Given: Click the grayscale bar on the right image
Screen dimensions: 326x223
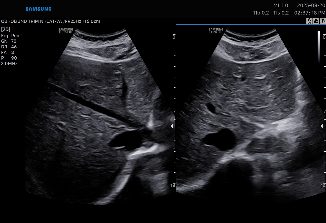Looking at the screenshot, I should tap(319, 47).
